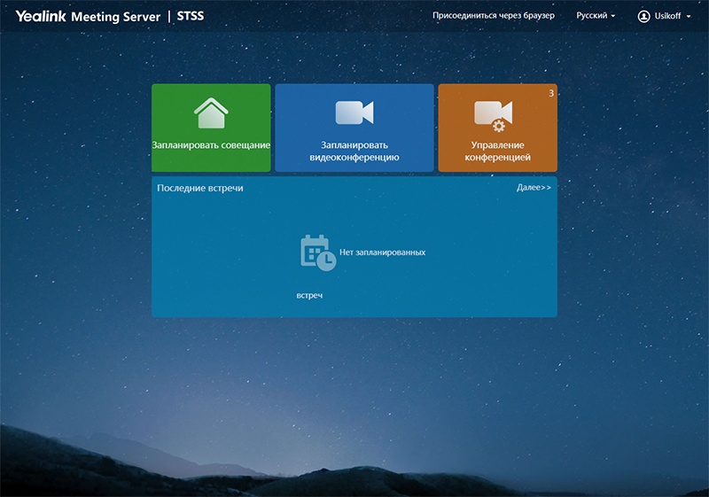
Task: Expand the Usikoff account menu
Action: 673,16
